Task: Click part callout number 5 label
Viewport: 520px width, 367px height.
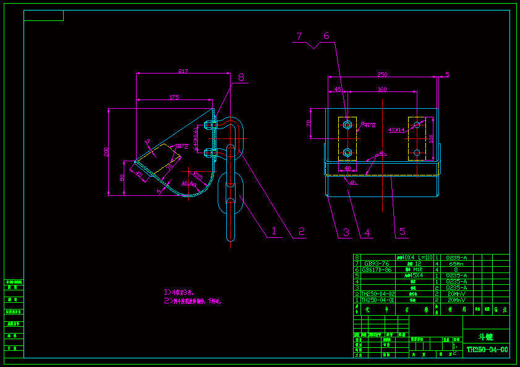Action: (402, 232)
